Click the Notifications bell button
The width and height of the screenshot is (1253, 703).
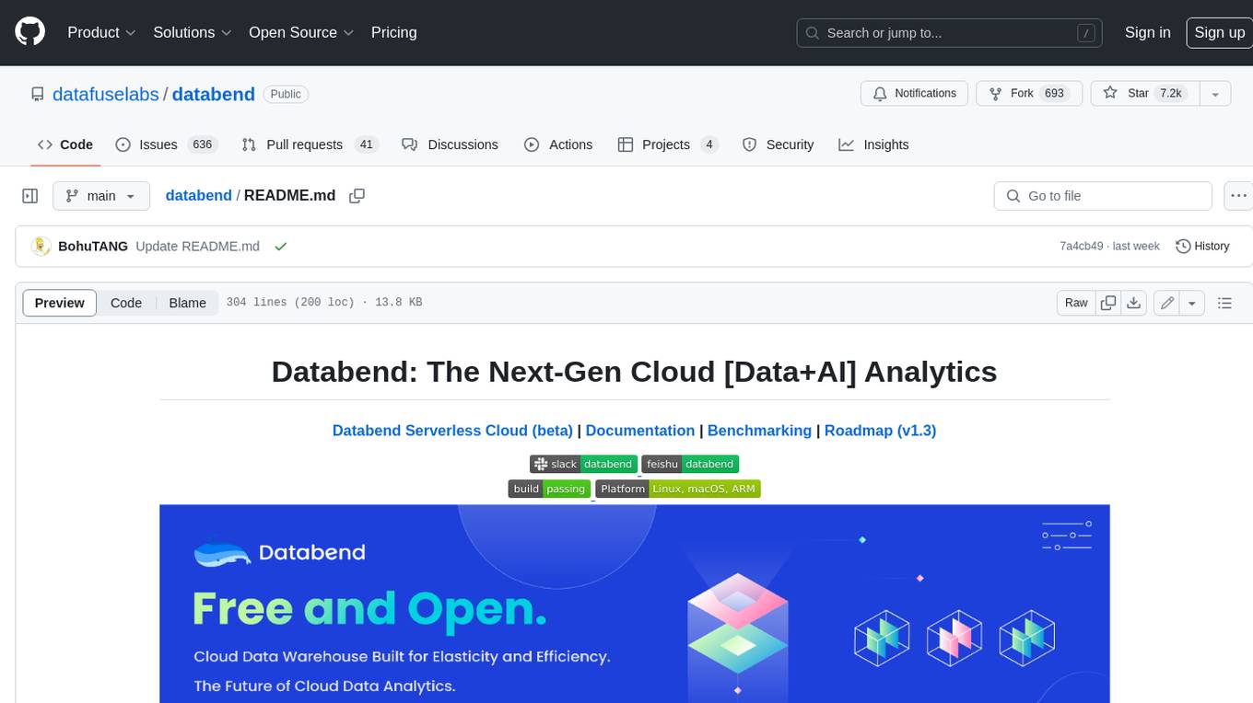(x=914, y=93)
